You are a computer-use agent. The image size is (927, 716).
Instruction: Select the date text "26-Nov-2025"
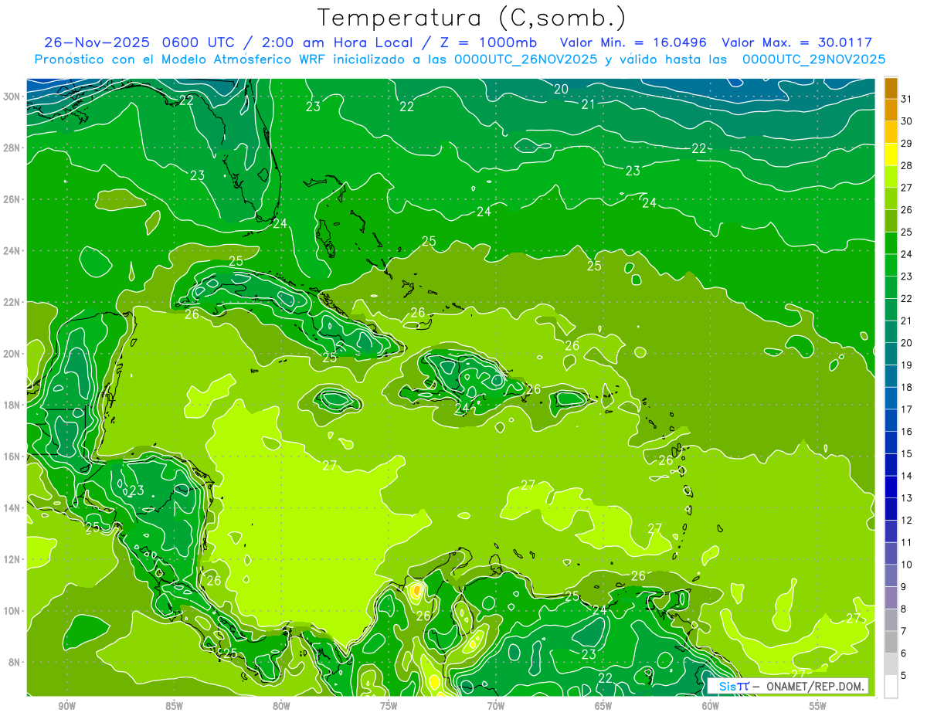tap(93, 42)
